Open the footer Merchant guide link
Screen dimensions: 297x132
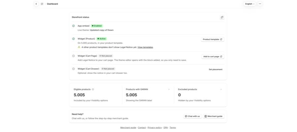click(128, 128)
